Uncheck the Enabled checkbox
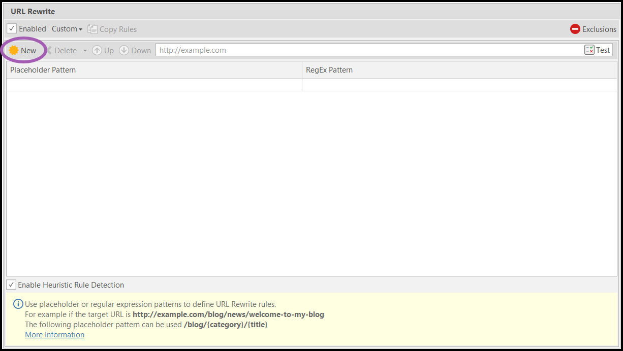 click(12, 29)
